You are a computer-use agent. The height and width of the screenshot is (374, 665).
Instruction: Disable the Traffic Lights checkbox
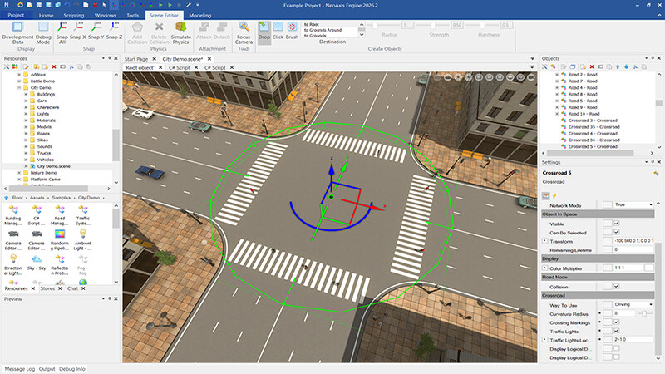pyautogui.click(x=616, y=331)
